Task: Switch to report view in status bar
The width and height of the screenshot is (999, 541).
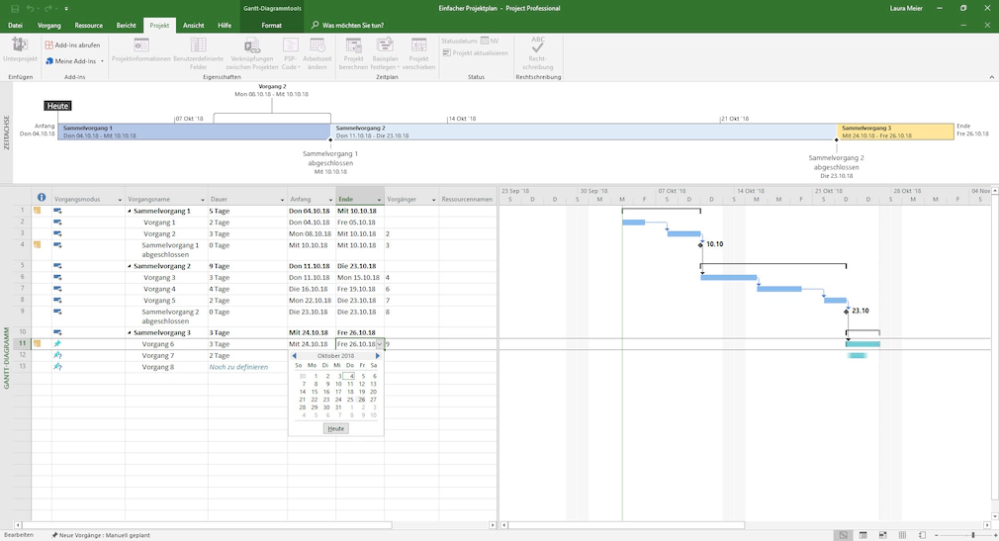Action: [922, 535]
